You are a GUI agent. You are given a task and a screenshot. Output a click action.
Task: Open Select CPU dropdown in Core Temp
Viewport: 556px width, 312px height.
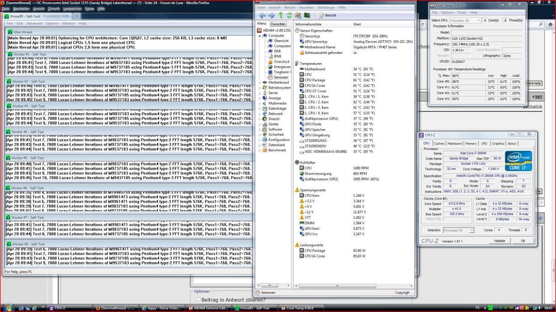coord(465,20)
